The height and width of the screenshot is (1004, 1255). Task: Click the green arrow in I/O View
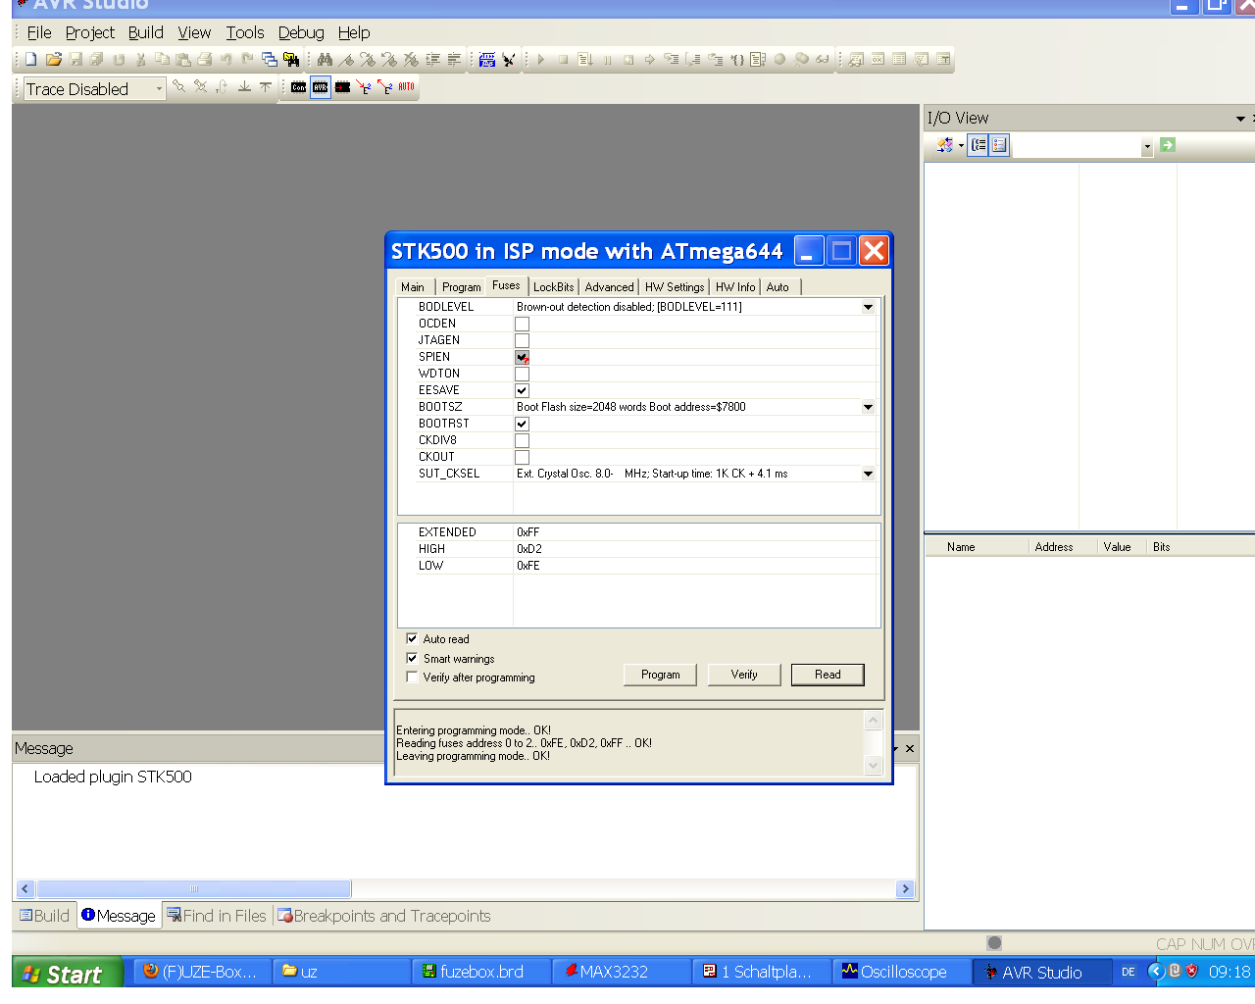pyautogui.click(x=1168, y=145)
